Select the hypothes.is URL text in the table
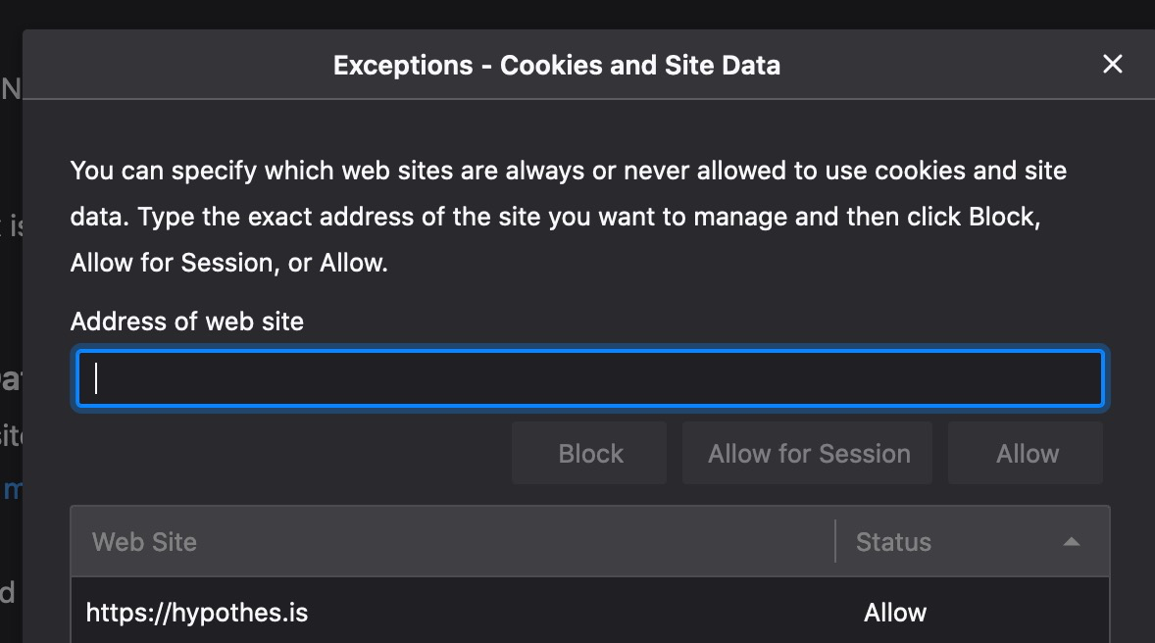 click(197, 611)
